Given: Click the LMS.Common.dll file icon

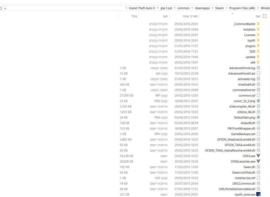Looking at the screenshot, I should pos(258,183).
